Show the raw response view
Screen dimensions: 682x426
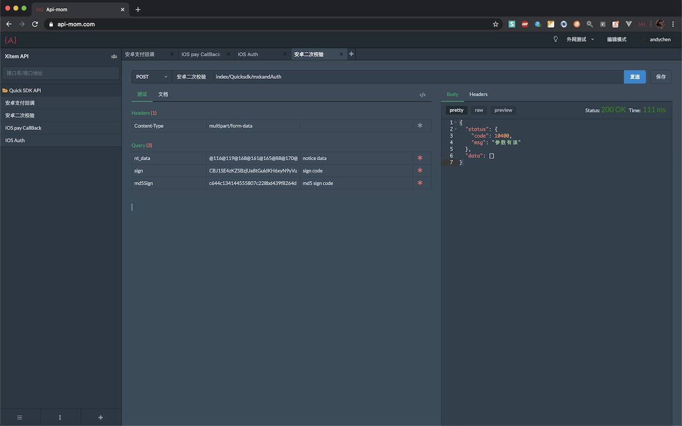point(479,110)
